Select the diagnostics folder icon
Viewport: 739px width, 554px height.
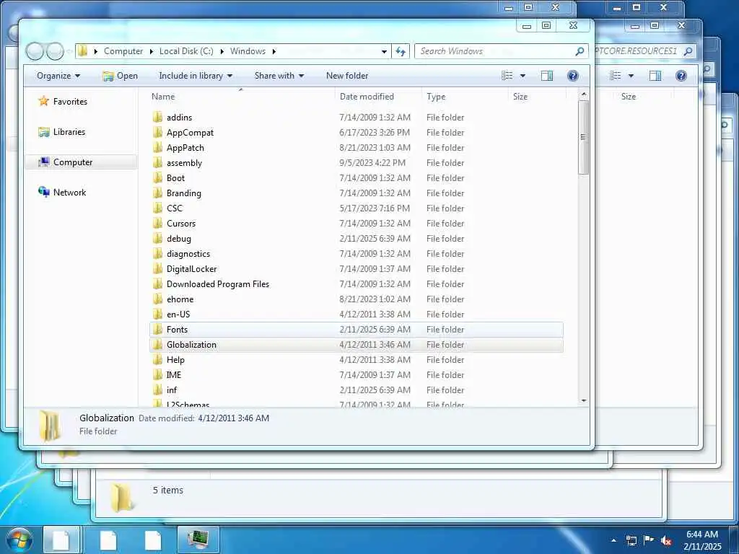point(158,253)
